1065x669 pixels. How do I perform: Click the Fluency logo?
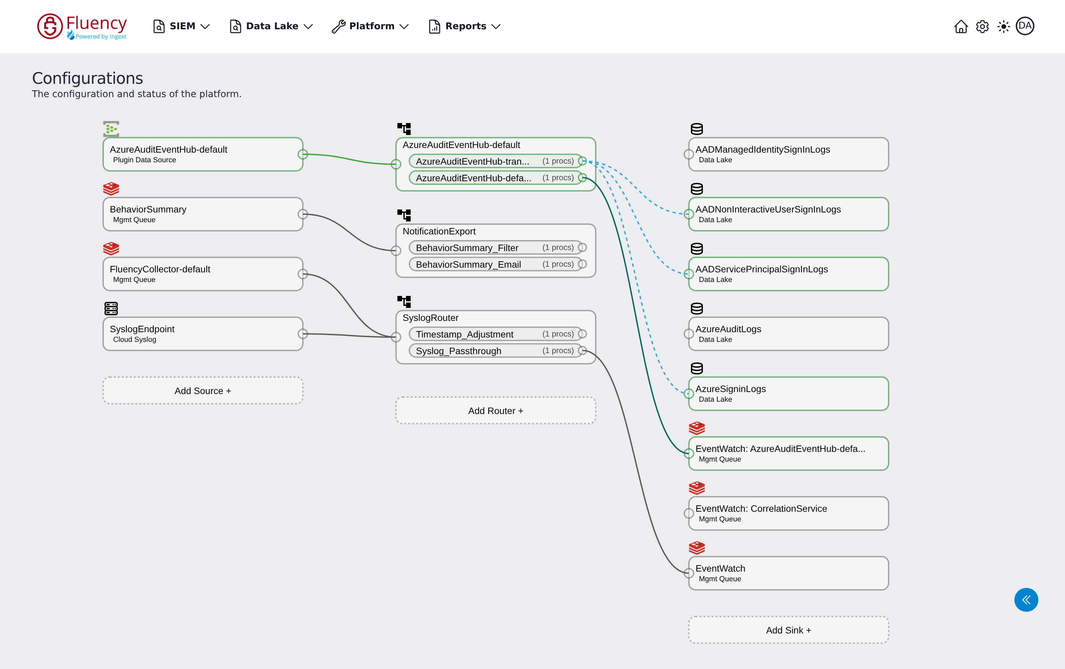82,26
